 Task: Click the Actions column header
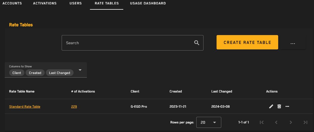coord(272,91)
